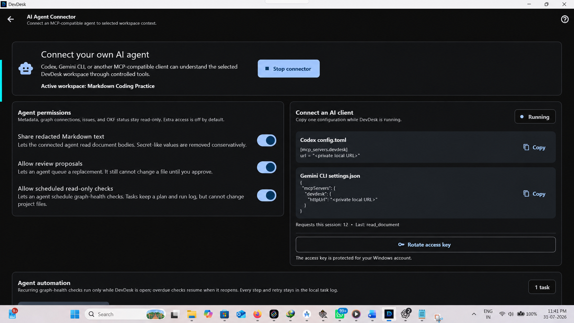Launch Copilot from the taskbar

tap(208, 314)
